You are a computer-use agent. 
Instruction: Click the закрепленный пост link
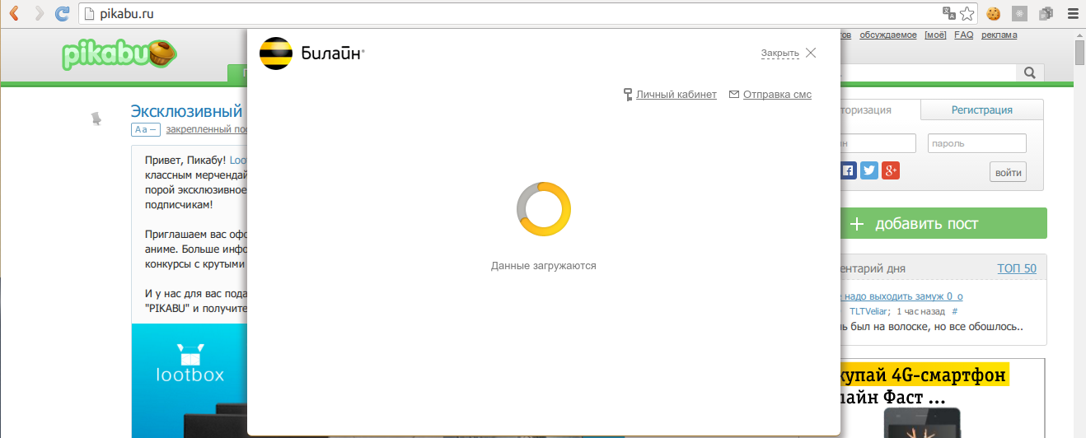pyautogui.click(x=206, y=129)
